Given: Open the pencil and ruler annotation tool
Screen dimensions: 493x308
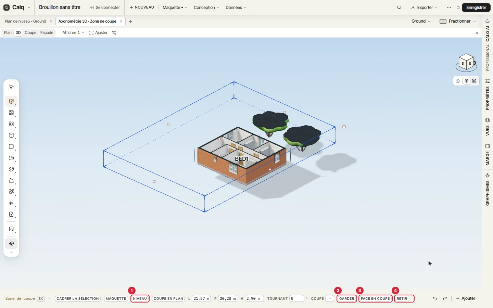Looking at the screenshot, I should (x=11, y=192).
